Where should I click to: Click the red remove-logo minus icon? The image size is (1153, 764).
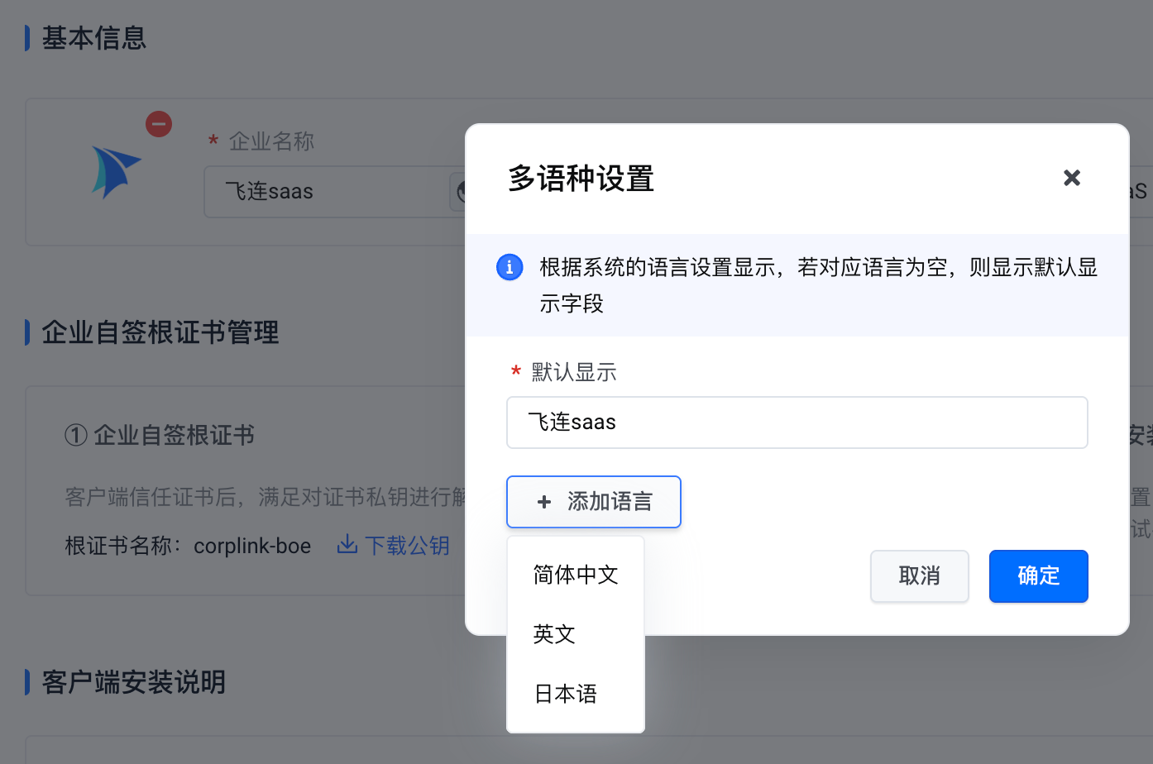[x=159, y=124]
